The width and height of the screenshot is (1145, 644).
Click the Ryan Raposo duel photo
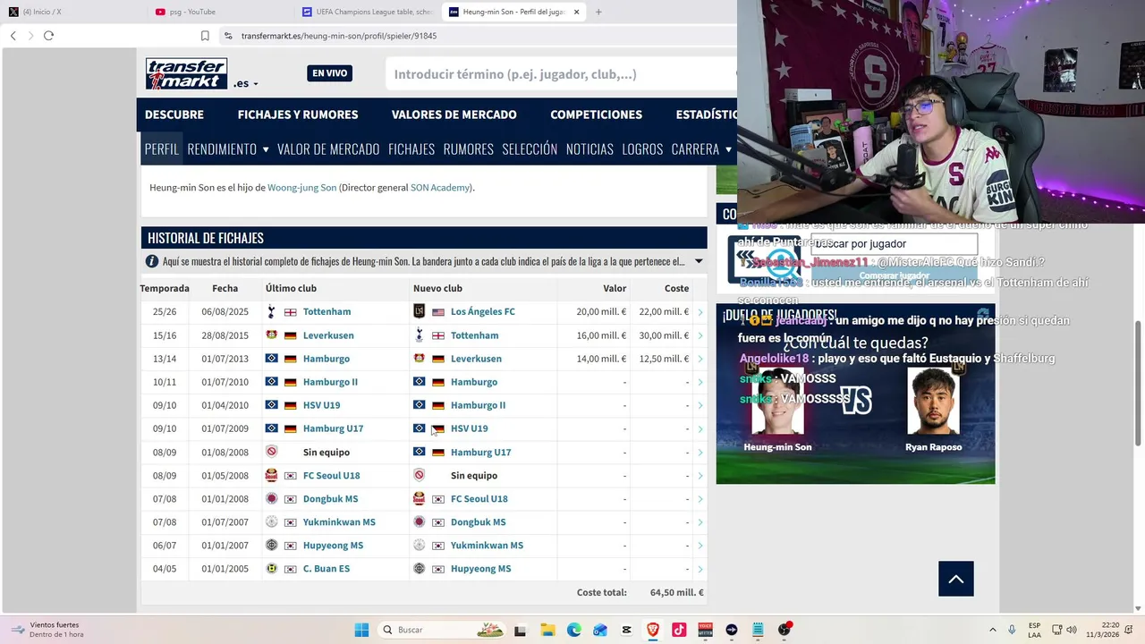pyautogui.click(x=933, y=400)
